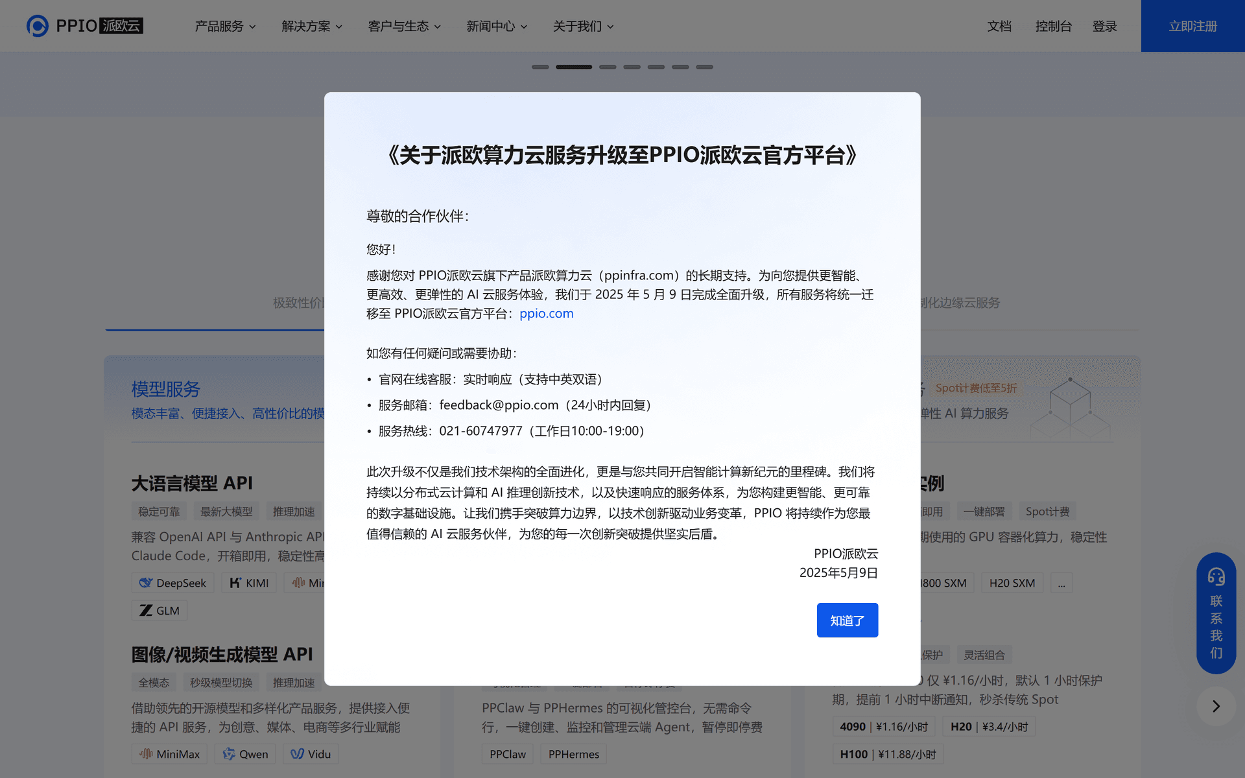
Task: Click the 全模态 tag
Action: click(x=154, y=683)
